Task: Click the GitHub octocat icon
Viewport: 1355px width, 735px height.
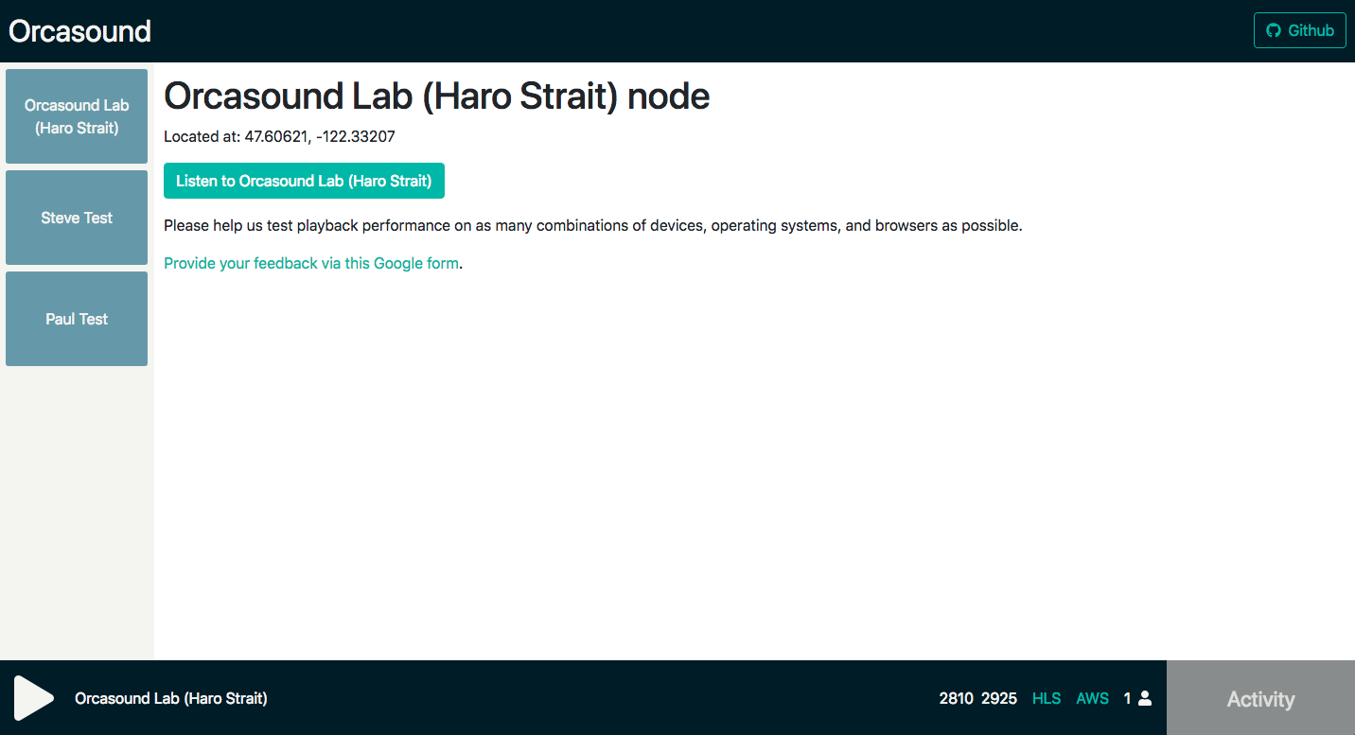Action: pos(1273,30)
